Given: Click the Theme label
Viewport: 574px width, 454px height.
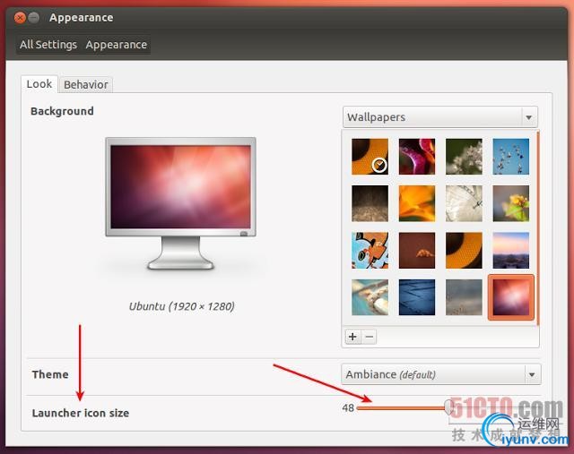Looking at the screenshot, I should click(50, 374).
